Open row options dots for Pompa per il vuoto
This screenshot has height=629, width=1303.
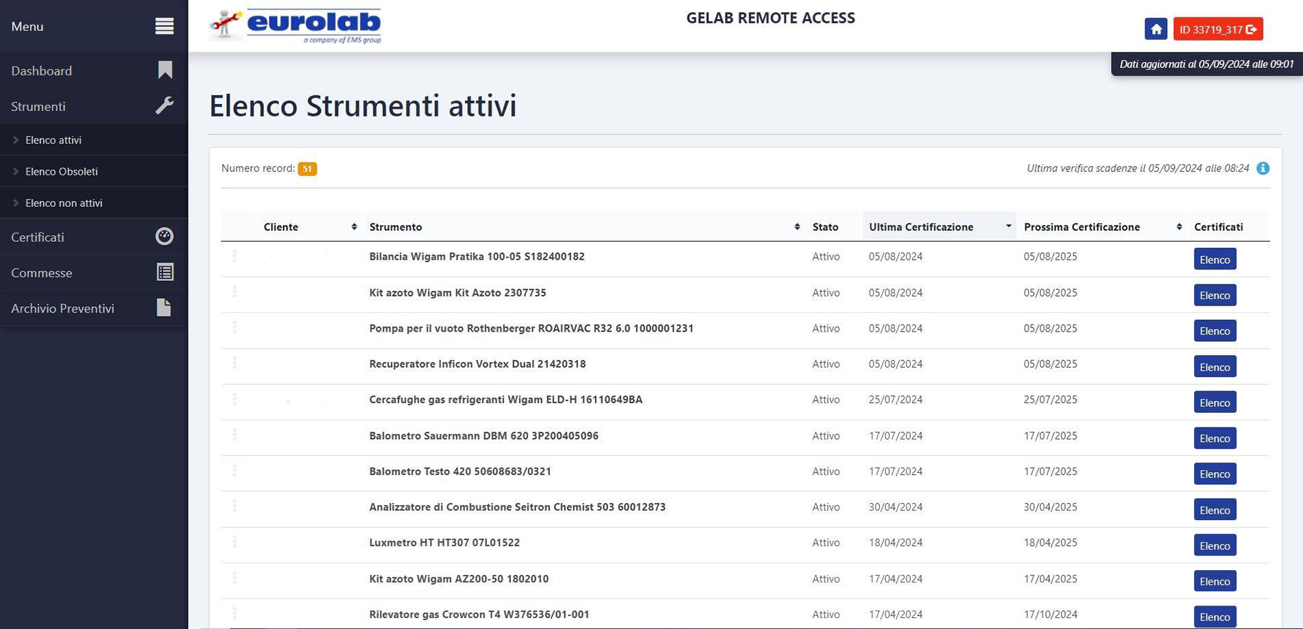(x=235, y=328)
